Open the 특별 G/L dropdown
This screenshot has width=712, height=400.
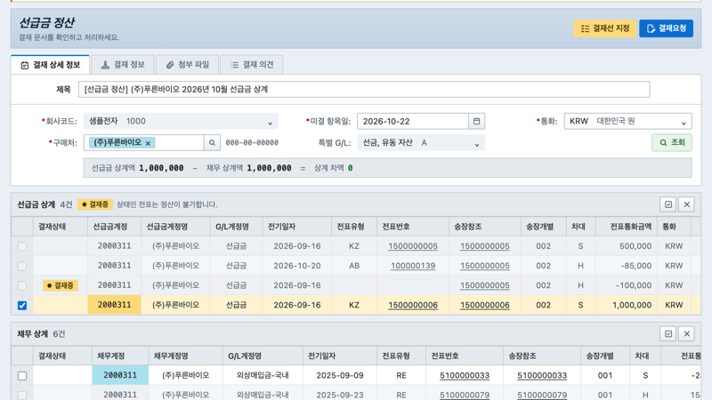[421, 143]
